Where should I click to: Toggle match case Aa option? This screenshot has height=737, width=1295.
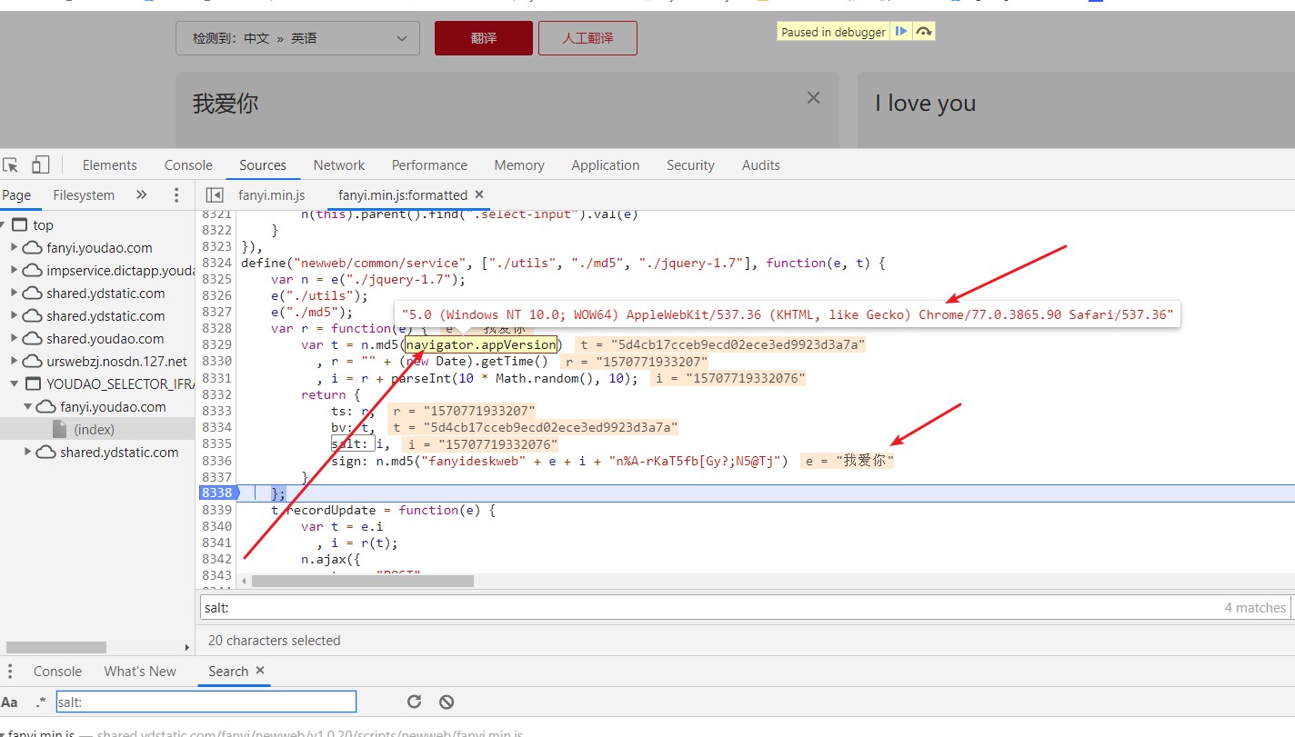coord(9,702)
